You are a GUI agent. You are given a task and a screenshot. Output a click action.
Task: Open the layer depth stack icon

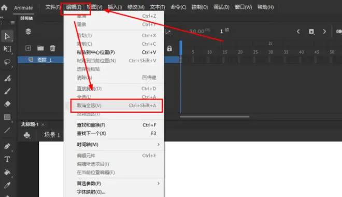pyautogui.click(x=28, y=32)
